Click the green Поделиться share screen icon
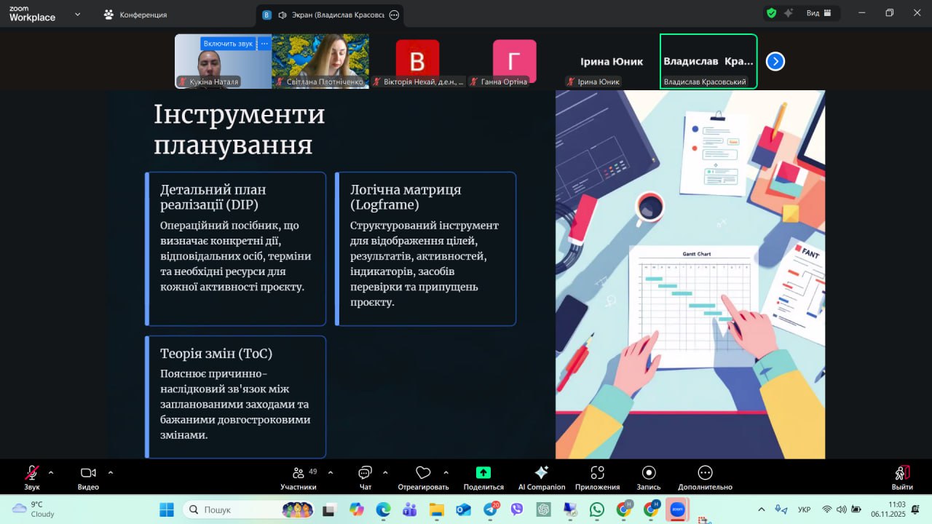This screenshot has width=932, height=524. click(483, 473)
